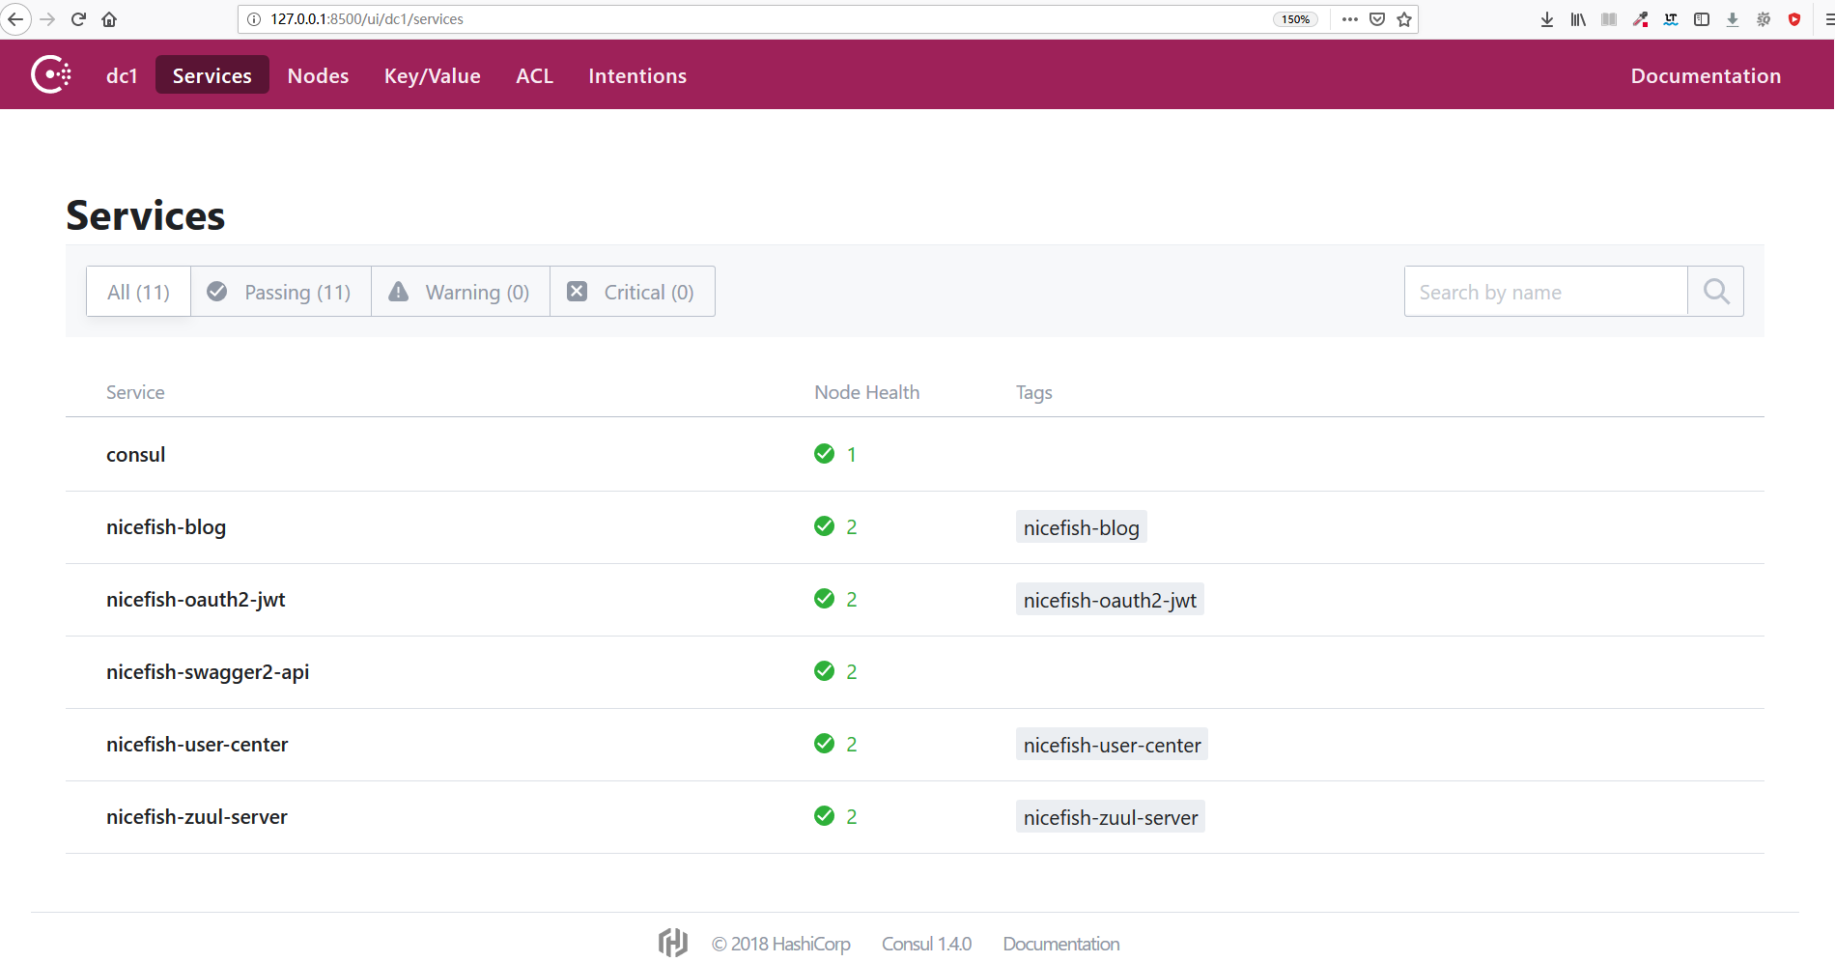Open the nicefish-blog service
Screen dimensions: 1835x962
click(x=166, y=526)
